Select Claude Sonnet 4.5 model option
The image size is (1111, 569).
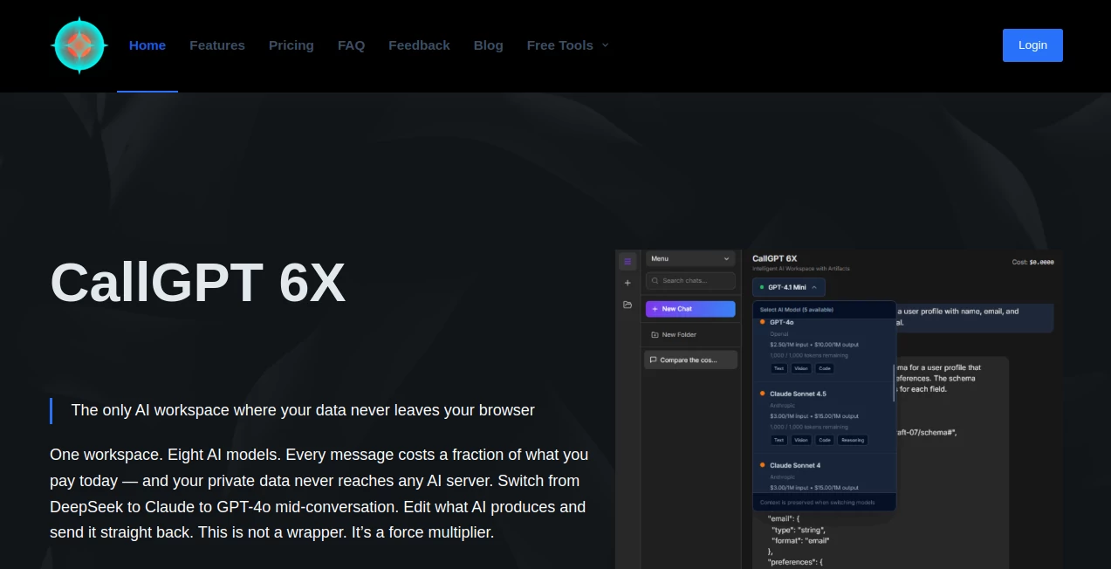tap(822, 417)
